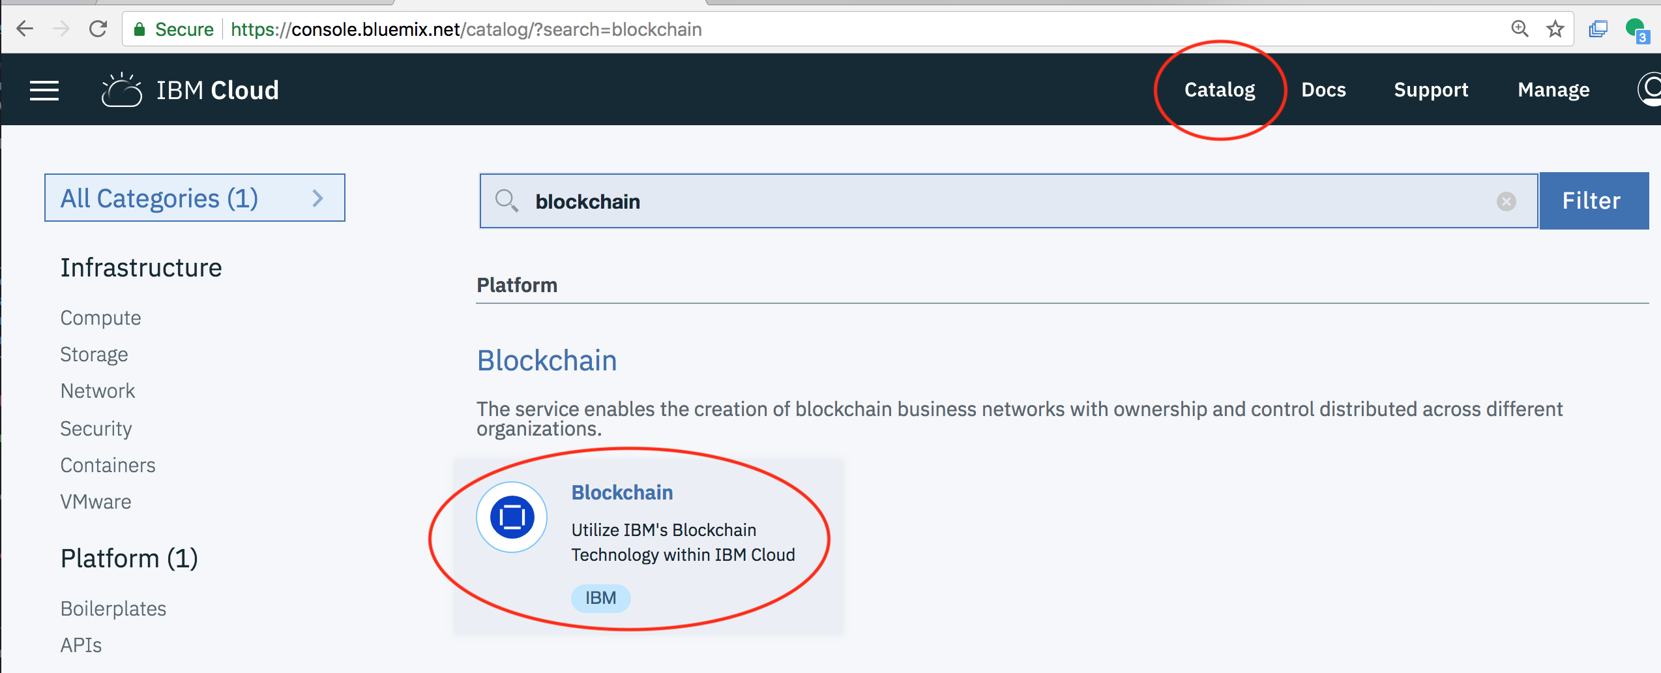Open the green extension with badge 3

(1637, 30)
